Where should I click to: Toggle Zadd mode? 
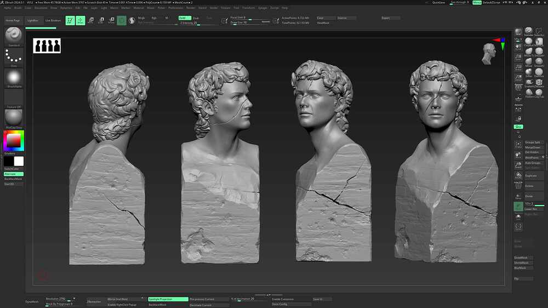coord(185,18)
